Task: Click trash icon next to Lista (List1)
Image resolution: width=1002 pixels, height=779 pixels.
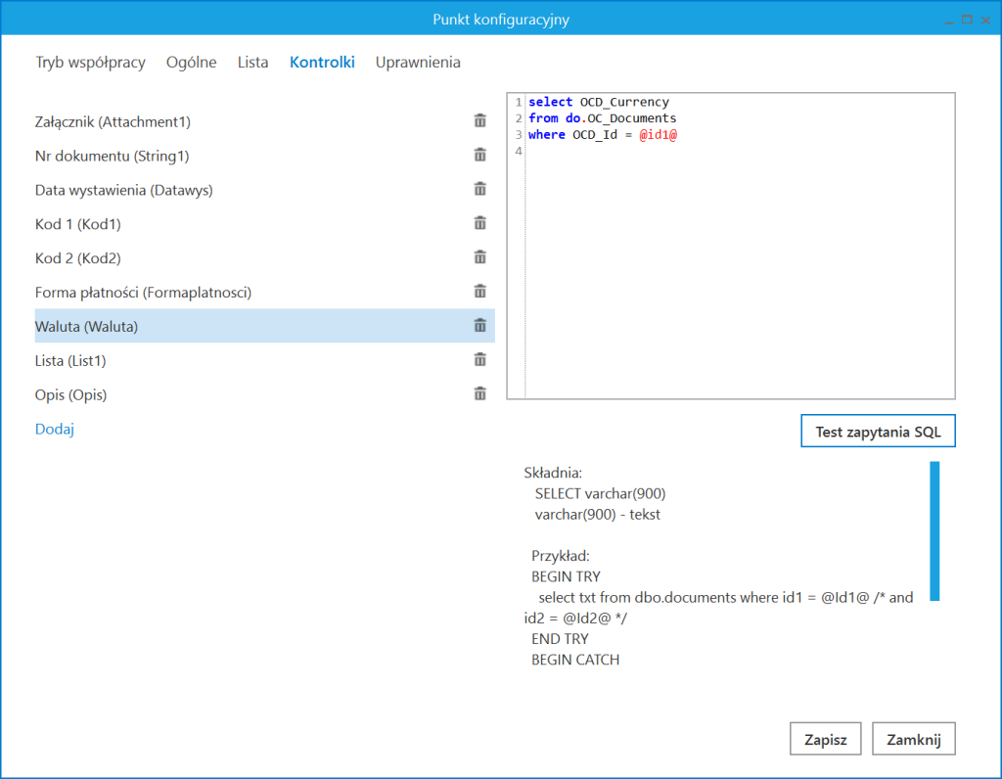Action: coord(479,360)
